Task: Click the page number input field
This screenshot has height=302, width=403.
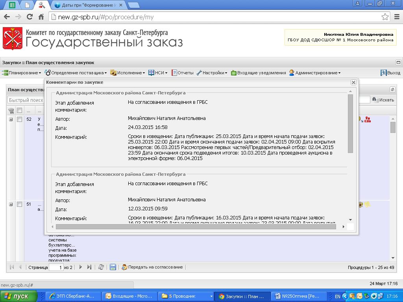Action: coord(56,267)
